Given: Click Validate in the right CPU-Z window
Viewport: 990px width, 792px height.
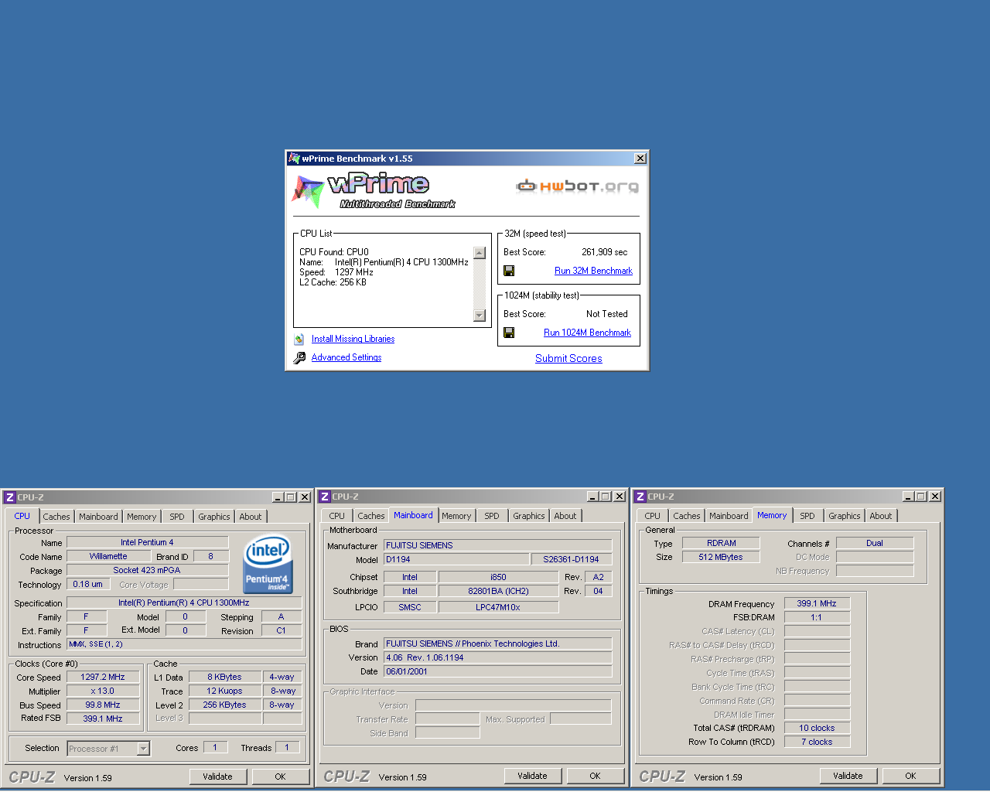Looking at the screenshot, I should 848,776.
